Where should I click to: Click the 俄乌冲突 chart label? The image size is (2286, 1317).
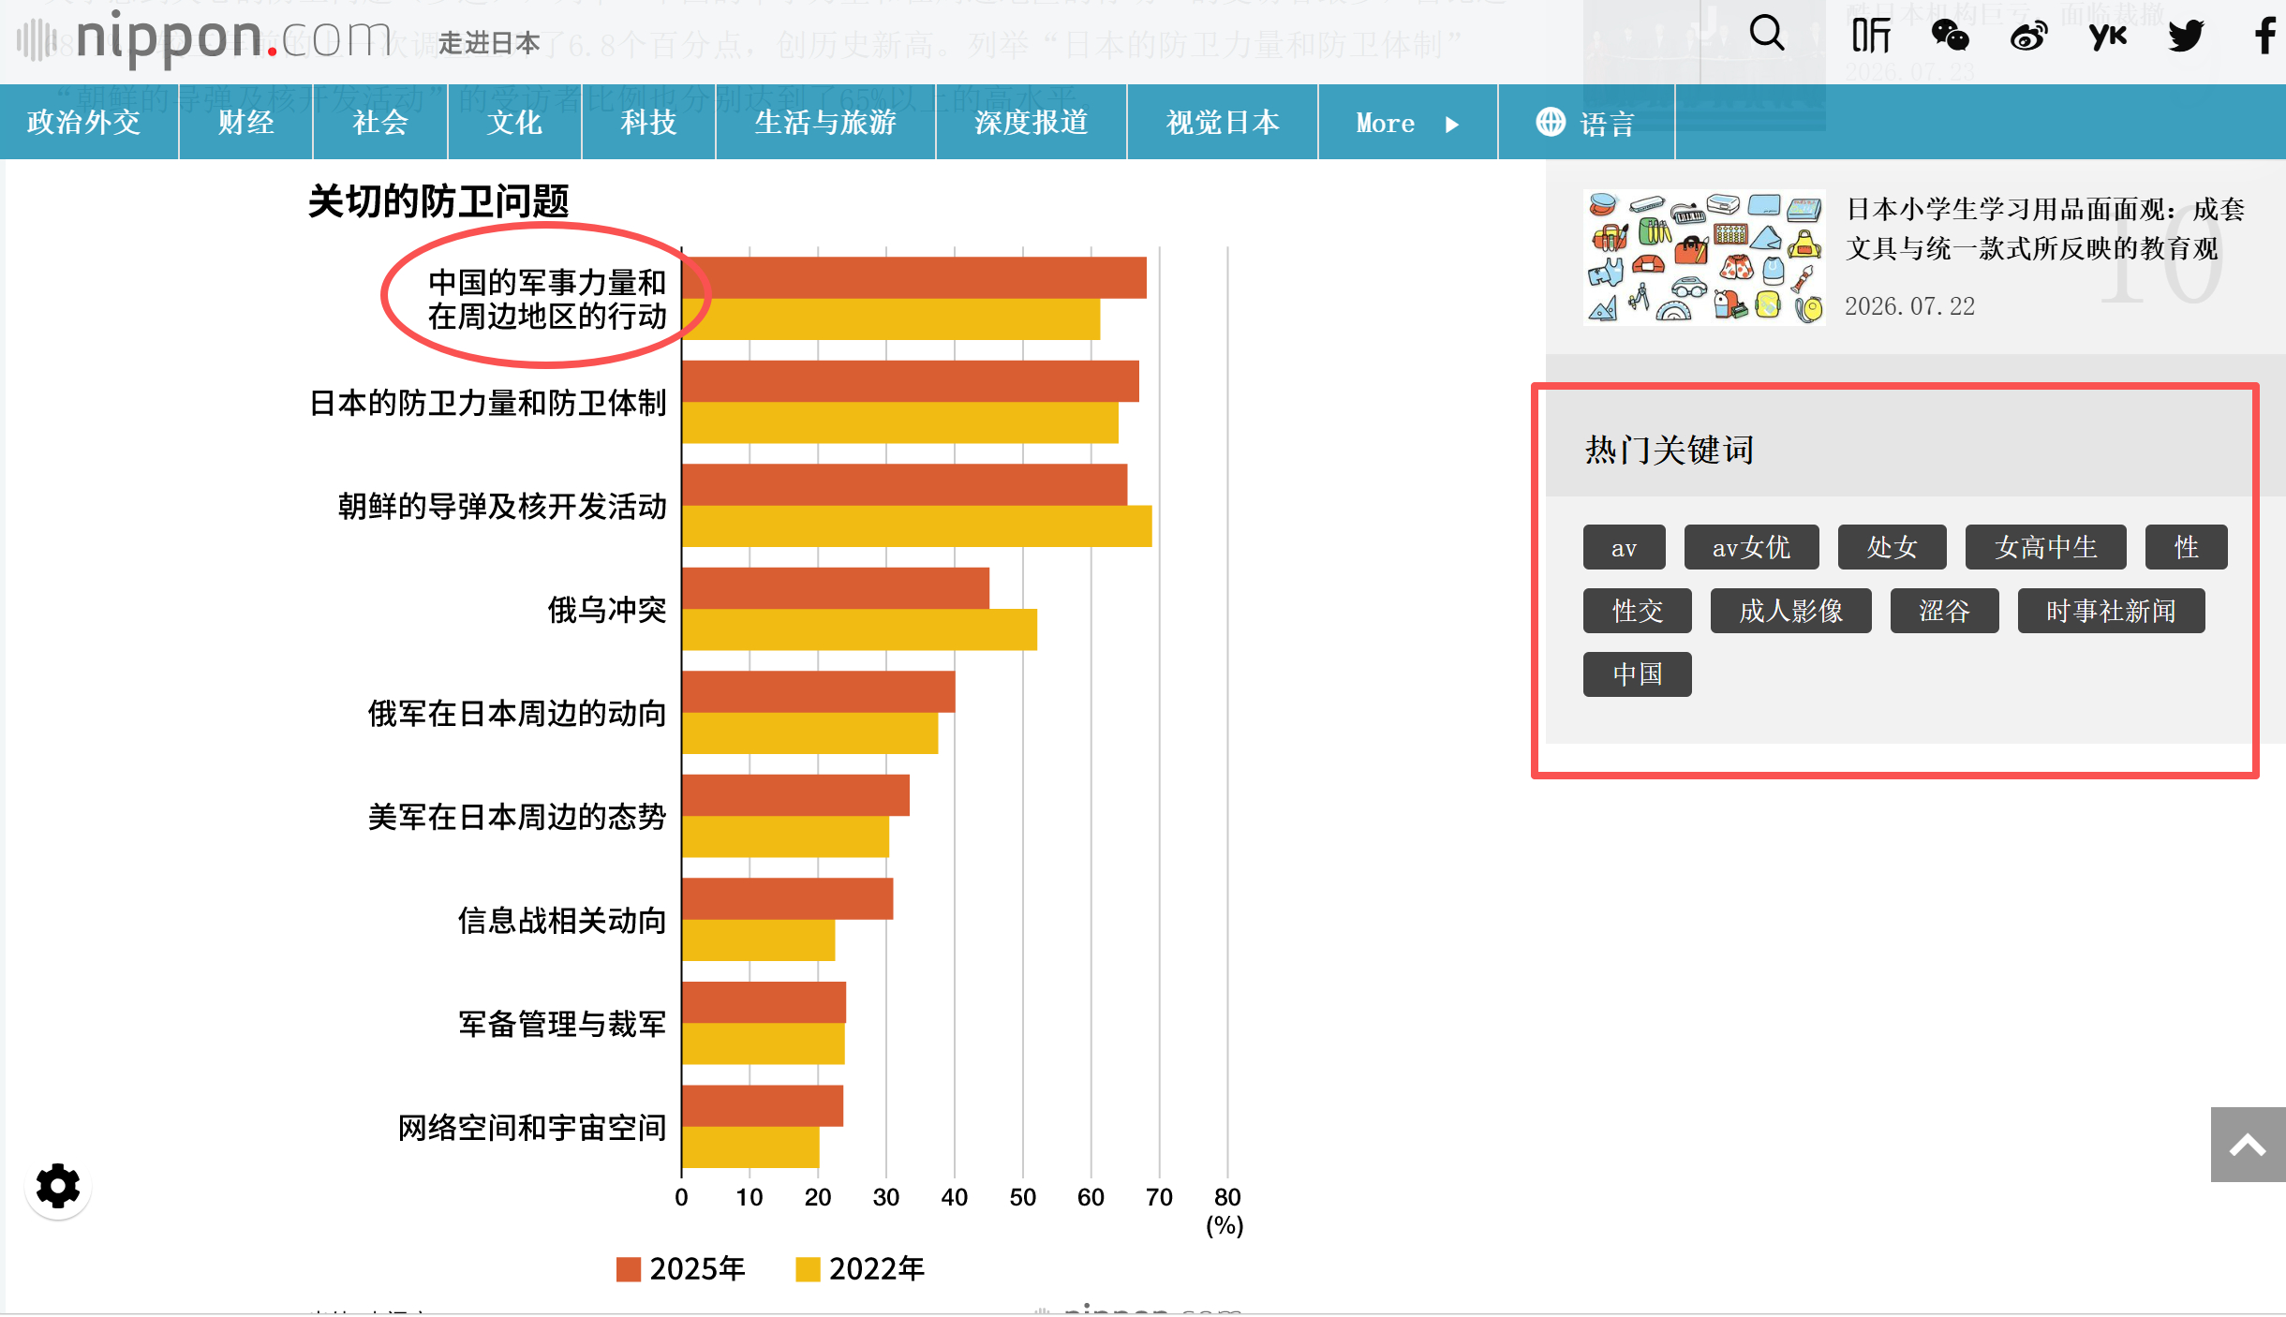pos(607,610)
